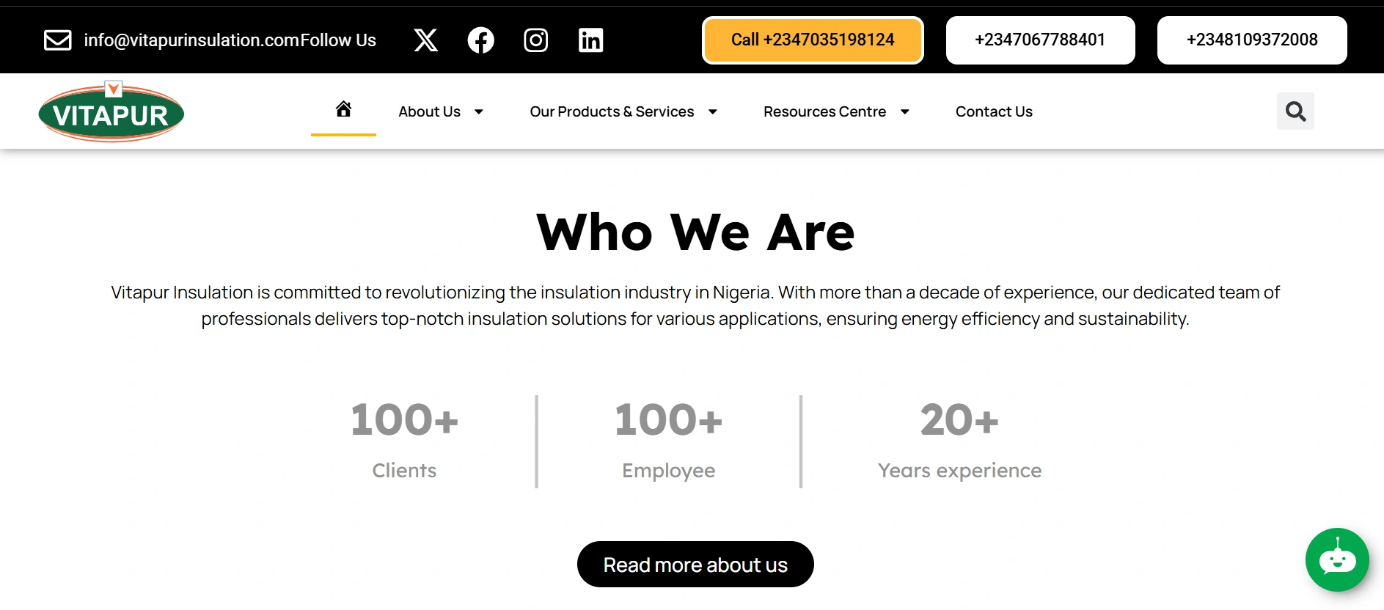This screenshot has width=1384, height=610.
Task: Click the envelope email icon
Action: click(57, 40)
